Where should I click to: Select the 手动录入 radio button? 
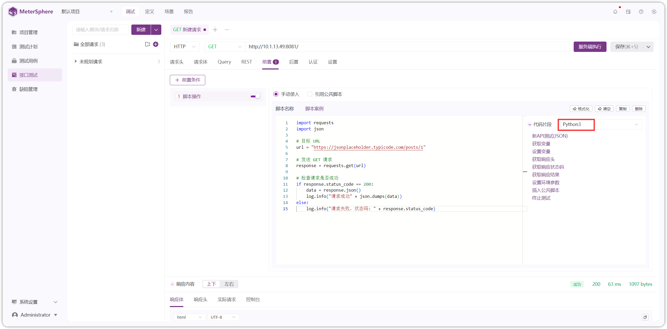276,94
